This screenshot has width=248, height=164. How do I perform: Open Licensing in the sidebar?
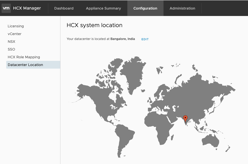(16, 26)
